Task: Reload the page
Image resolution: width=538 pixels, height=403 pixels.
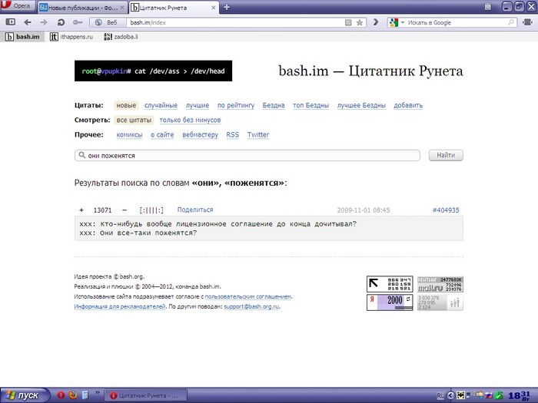Action: click(61, 22)
